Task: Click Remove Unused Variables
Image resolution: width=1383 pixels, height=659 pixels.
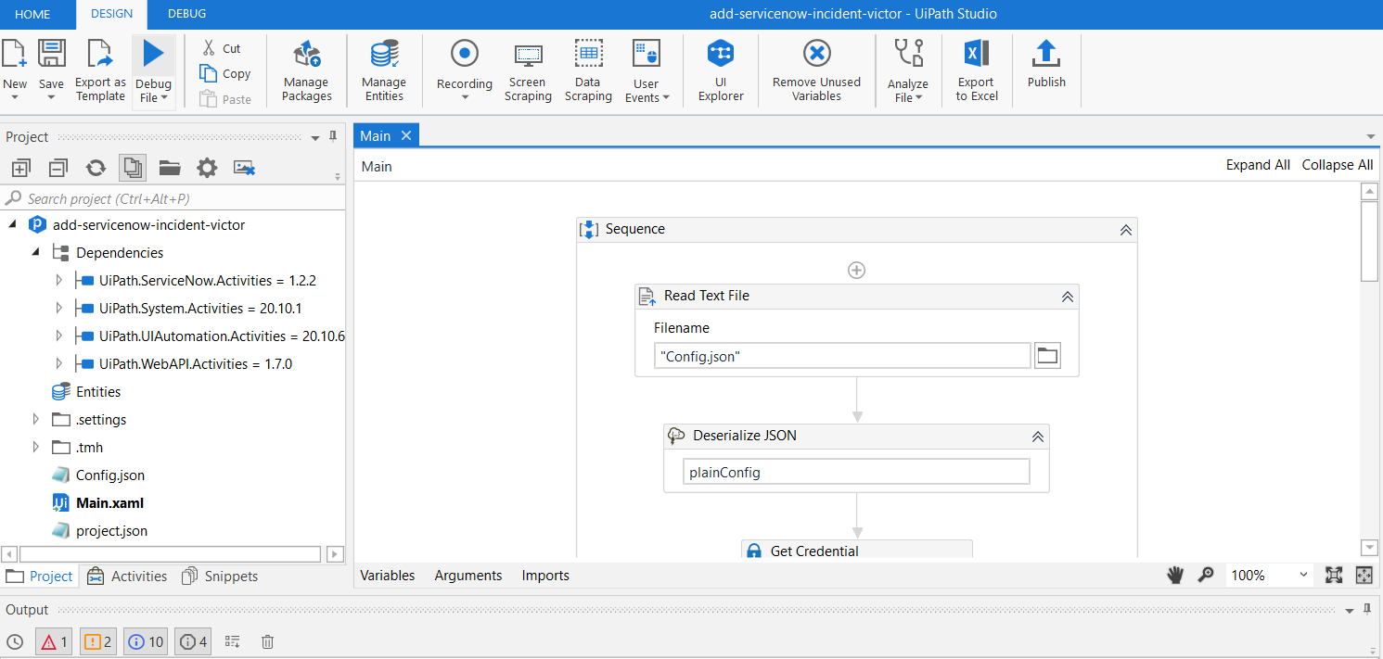Action: point(816,72)
